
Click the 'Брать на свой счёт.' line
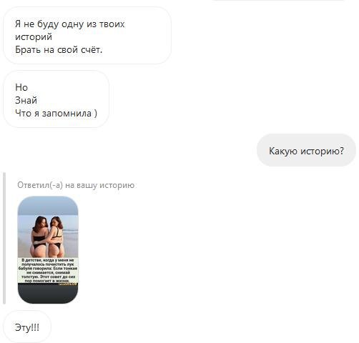(x=59, y=49)
